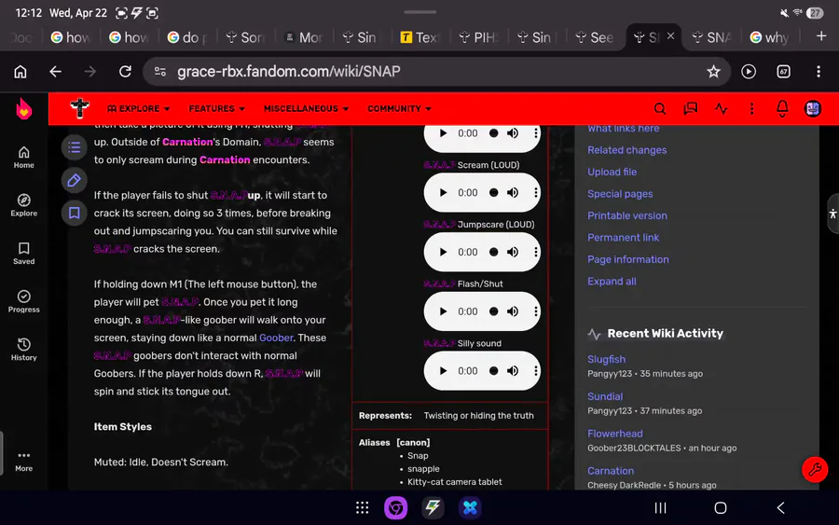
Task: Open Silly sound player options dots
Action: pyautogui.click(x=535, y=371)
